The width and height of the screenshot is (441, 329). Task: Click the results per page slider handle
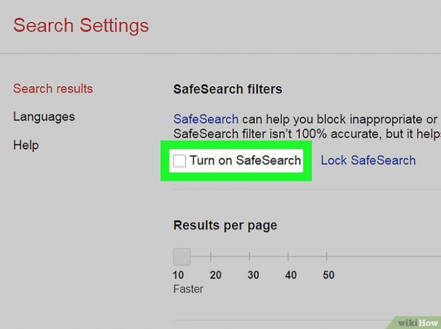coord(182,256)
